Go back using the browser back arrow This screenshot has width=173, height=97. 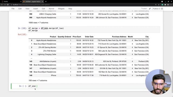pos(2,5)
